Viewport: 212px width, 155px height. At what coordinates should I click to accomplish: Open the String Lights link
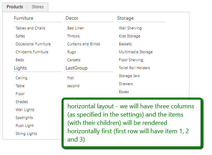pyautogui.click(x=26, y=134)
